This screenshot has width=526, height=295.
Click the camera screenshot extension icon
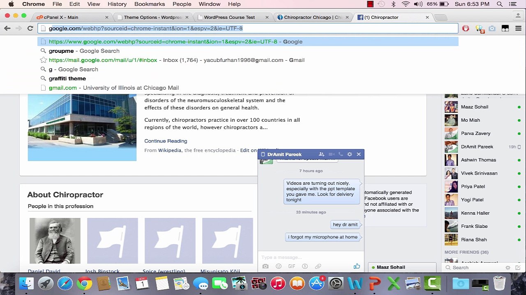[x=492, y=28]
